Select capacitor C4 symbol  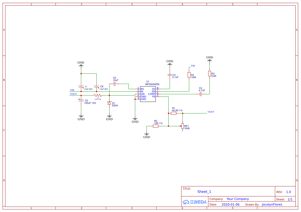[170, 75]
